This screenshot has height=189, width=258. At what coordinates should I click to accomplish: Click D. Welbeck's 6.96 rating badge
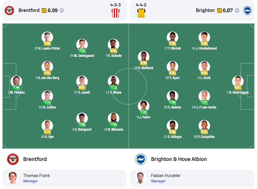pos(144,63)
